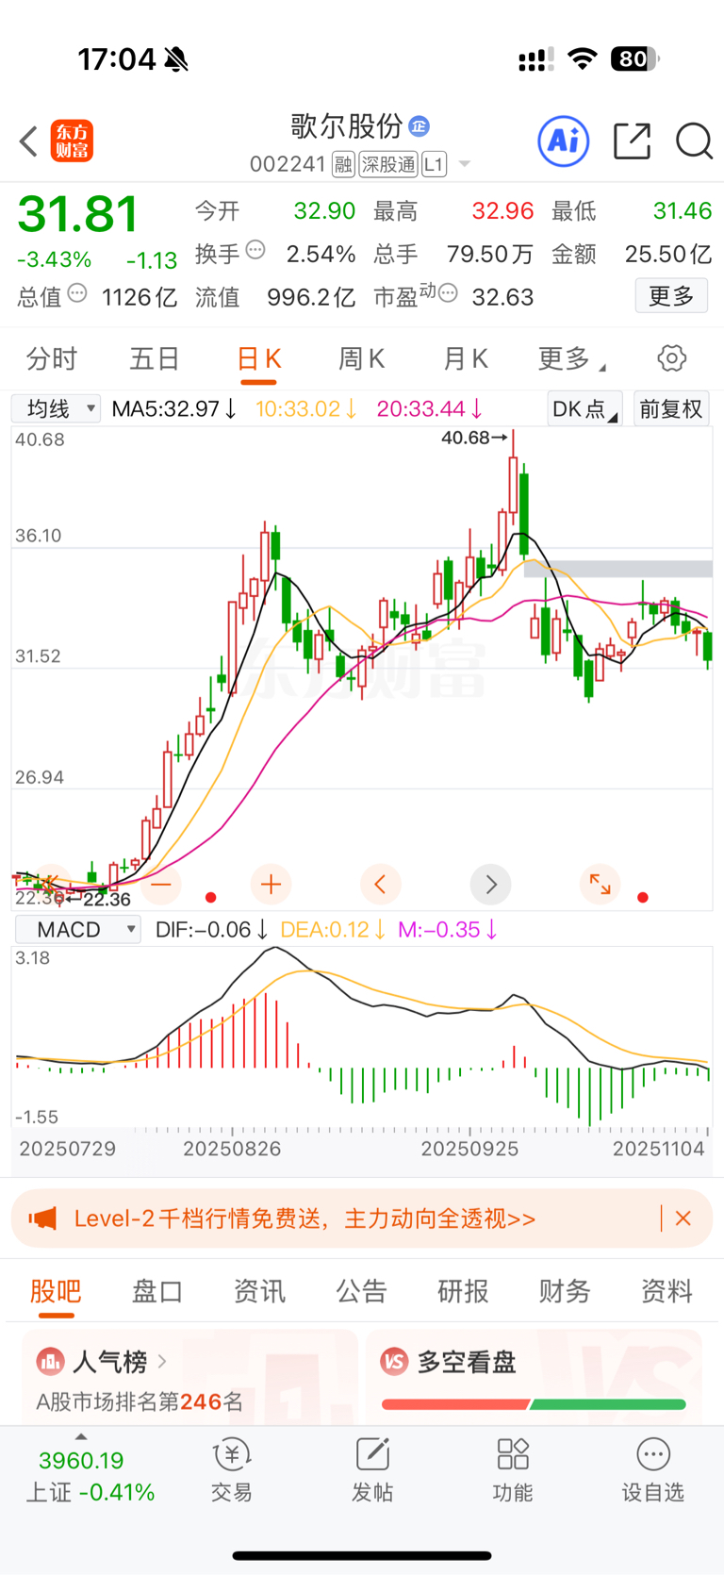Screen dimensions: 724x1575
Task: Open the MACD indicator dropdown
Action: point(78,929)
